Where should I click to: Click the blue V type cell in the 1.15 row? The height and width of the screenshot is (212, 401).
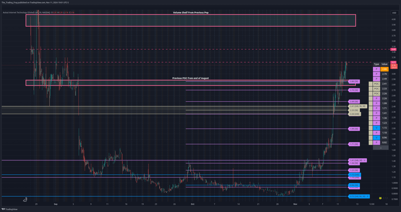point(376,128)
